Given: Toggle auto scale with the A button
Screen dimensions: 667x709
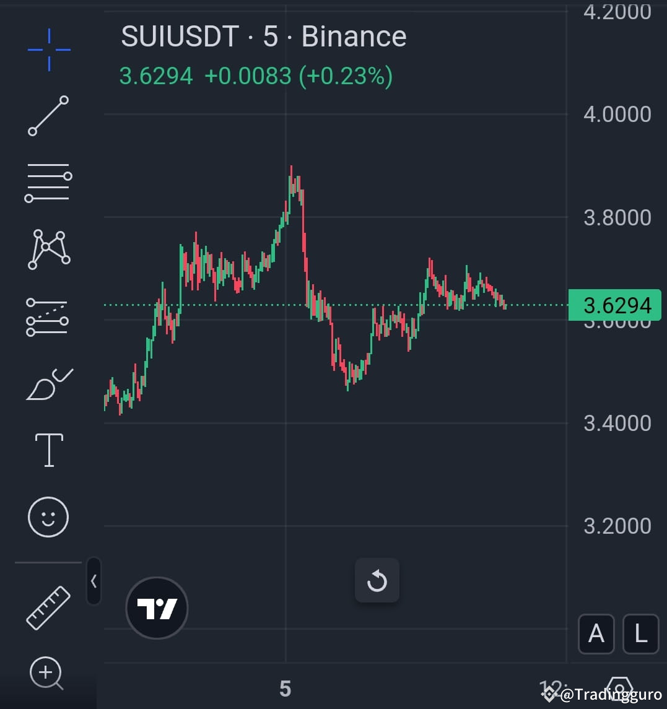Looking at the screenshot, I should (596, 634).
